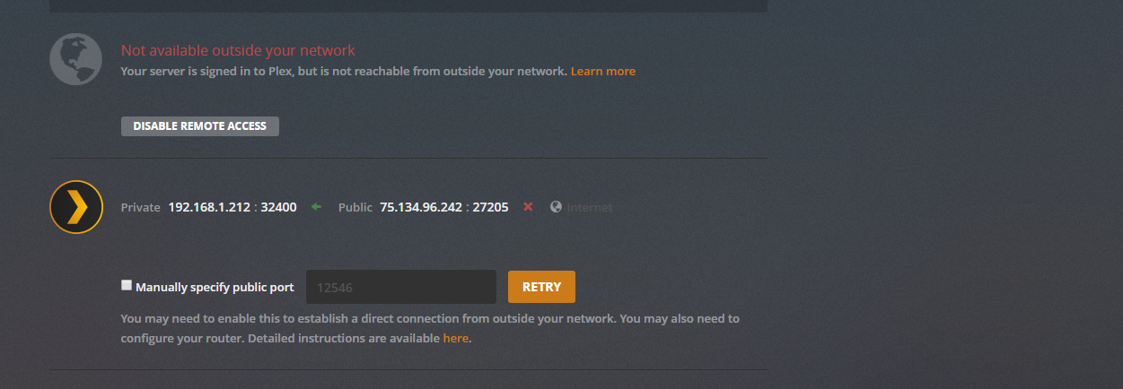Viewport: 1123px width, 389px height.
Task: Open detailed instructions via 'here' link
Action: pyautogui.click(x=455, y=339)
